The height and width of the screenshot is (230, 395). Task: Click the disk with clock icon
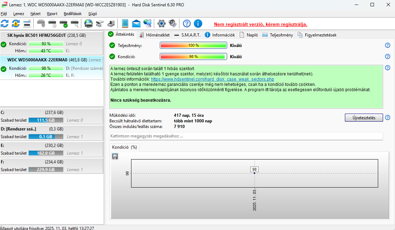53,24
